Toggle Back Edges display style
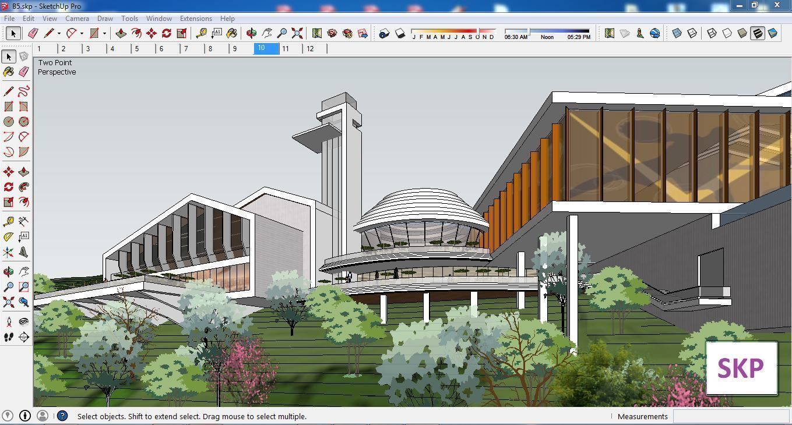 point(692,33)
